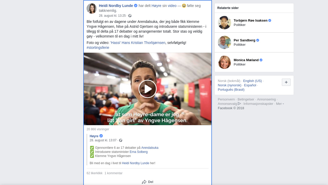The height and width of the screenshot is (185, 328).
Task: Open Monica Mæland page link
Action: coord(246,60)
